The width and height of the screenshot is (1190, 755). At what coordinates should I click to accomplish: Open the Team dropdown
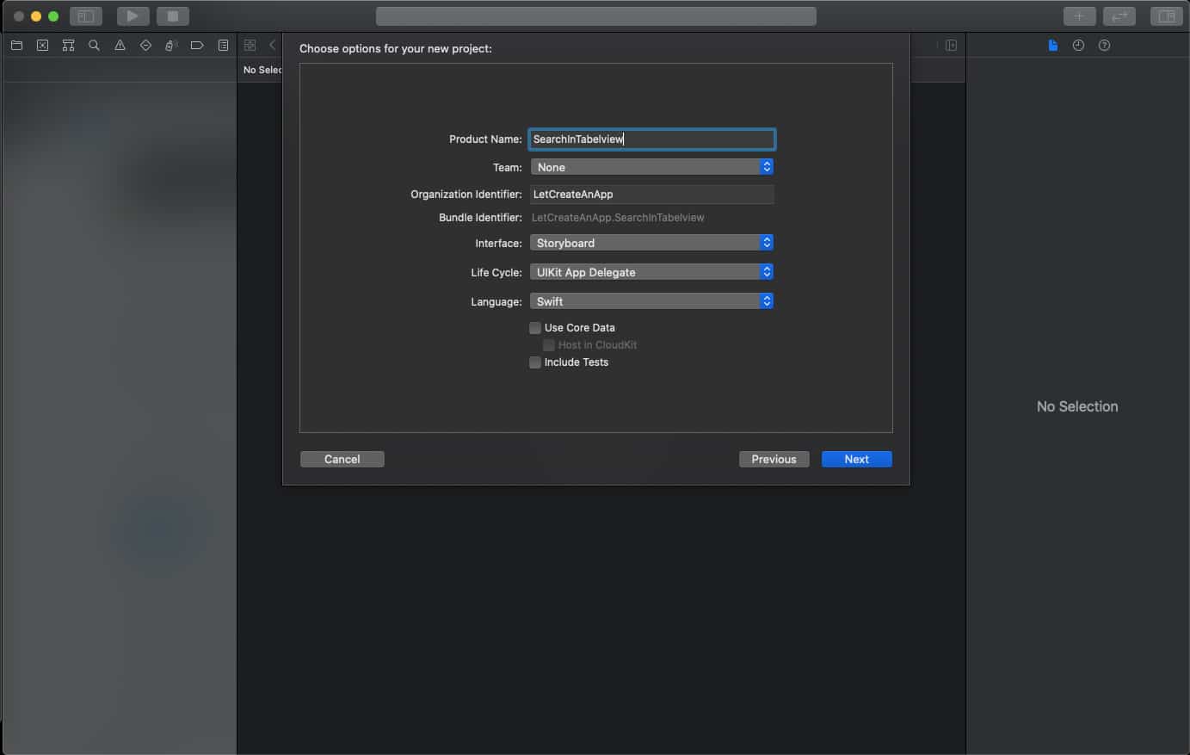click(652, 167)
